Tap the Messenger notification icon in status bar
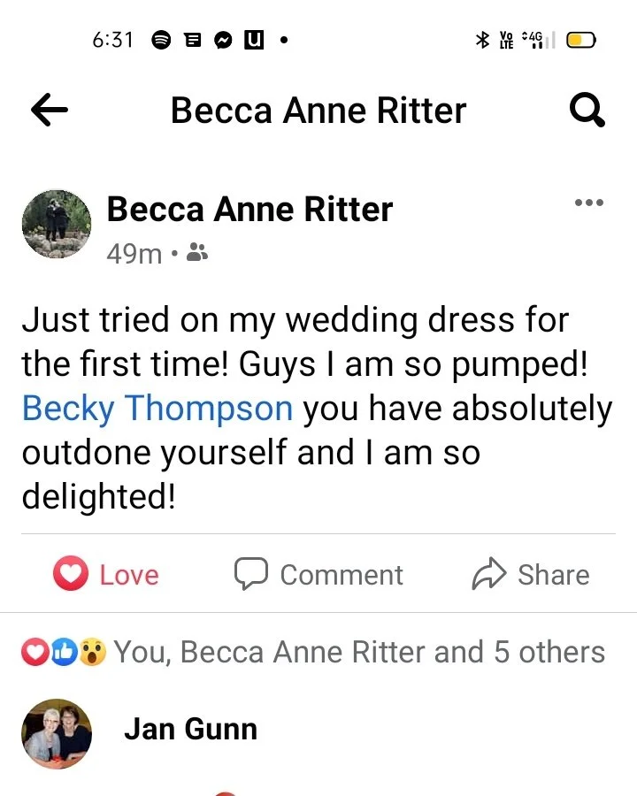 (x=223, y=40)
